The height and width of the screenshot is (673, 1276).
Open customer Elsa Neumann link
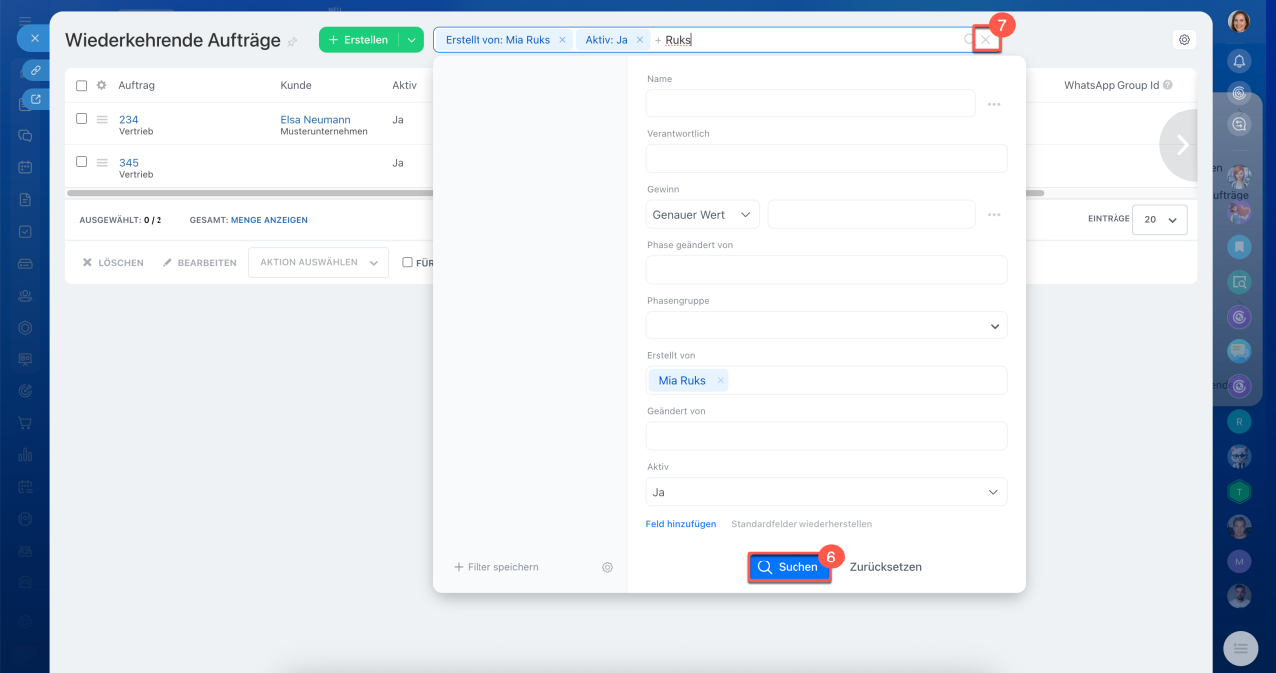(x=315, y=120)
